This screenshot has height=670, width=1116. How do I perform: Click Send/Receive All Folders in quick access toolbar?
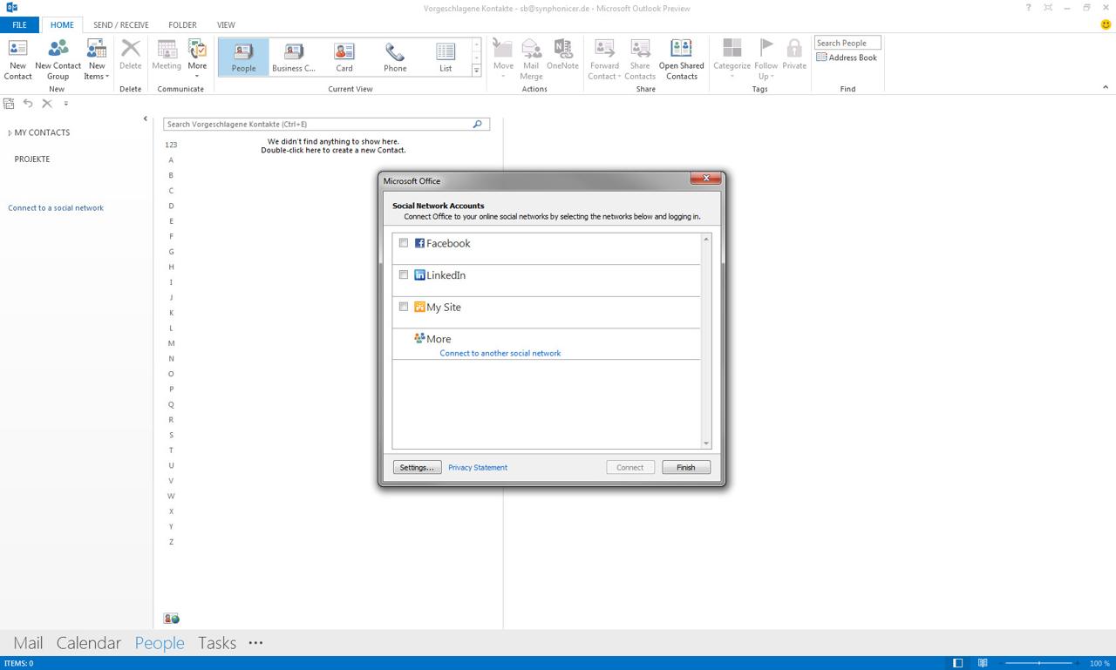[x=9, y=104]
